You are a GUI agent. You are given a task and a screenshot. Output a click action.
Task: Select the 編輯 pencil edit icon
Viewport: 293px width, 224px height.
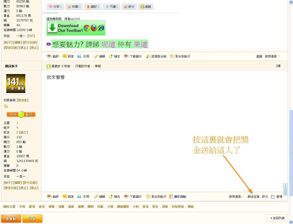pos(96,196)
